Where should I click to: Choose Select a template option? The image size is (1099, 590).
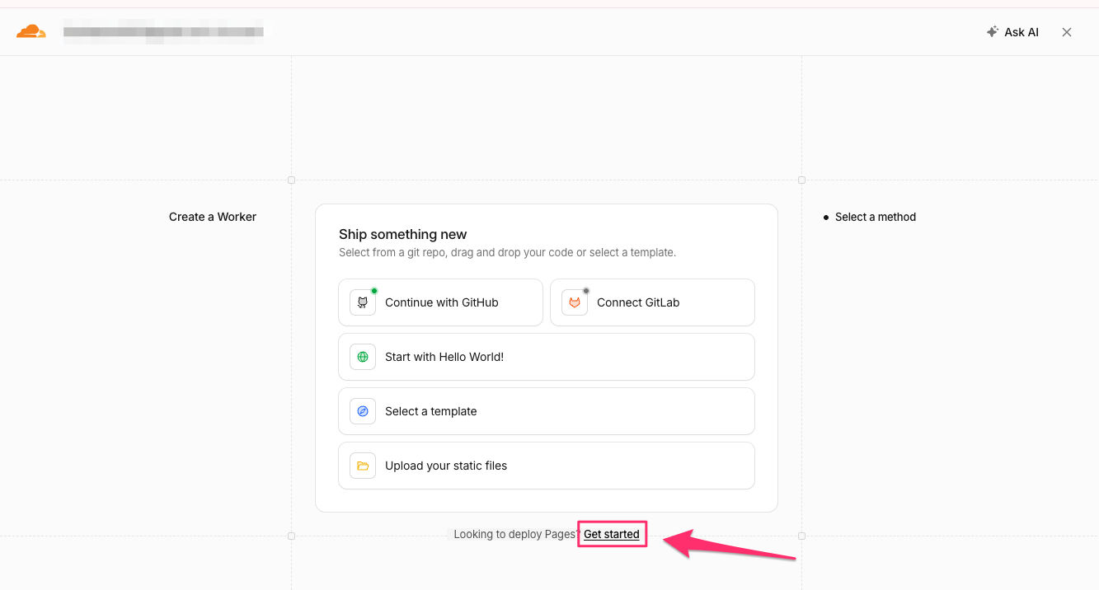click(547, 411)
